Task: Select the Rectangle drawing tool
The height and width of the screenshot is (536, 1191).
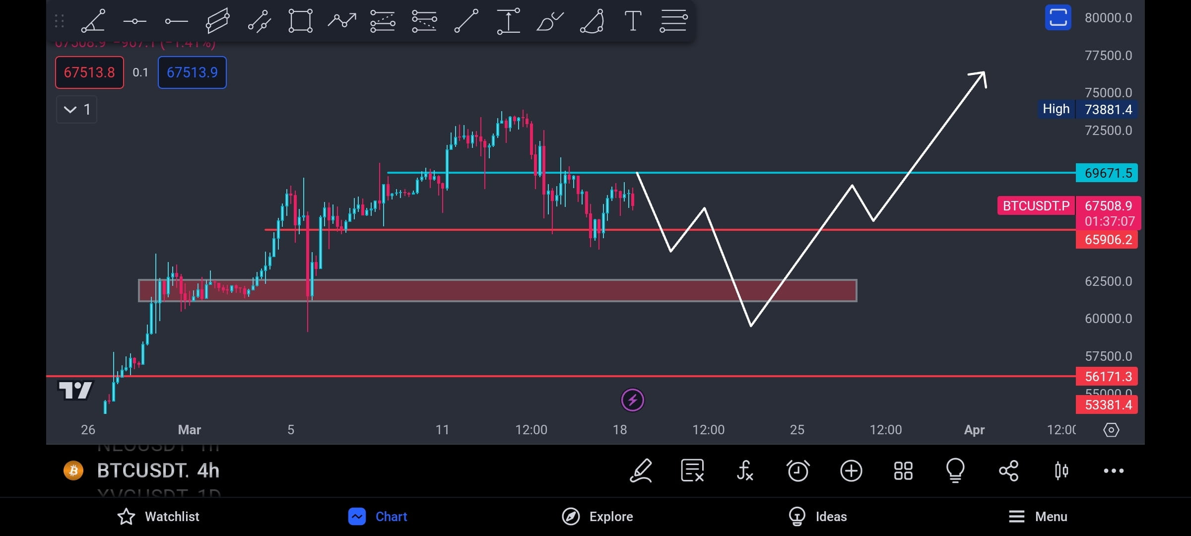Action: (x=300, y=21)
